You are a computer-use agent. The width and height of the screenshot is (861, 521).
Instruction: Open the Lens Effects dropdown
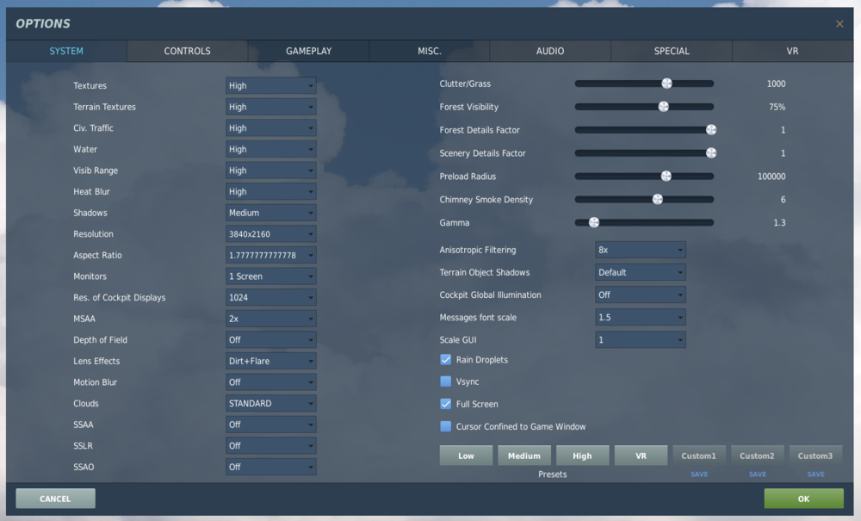click(x=270, y=361)
